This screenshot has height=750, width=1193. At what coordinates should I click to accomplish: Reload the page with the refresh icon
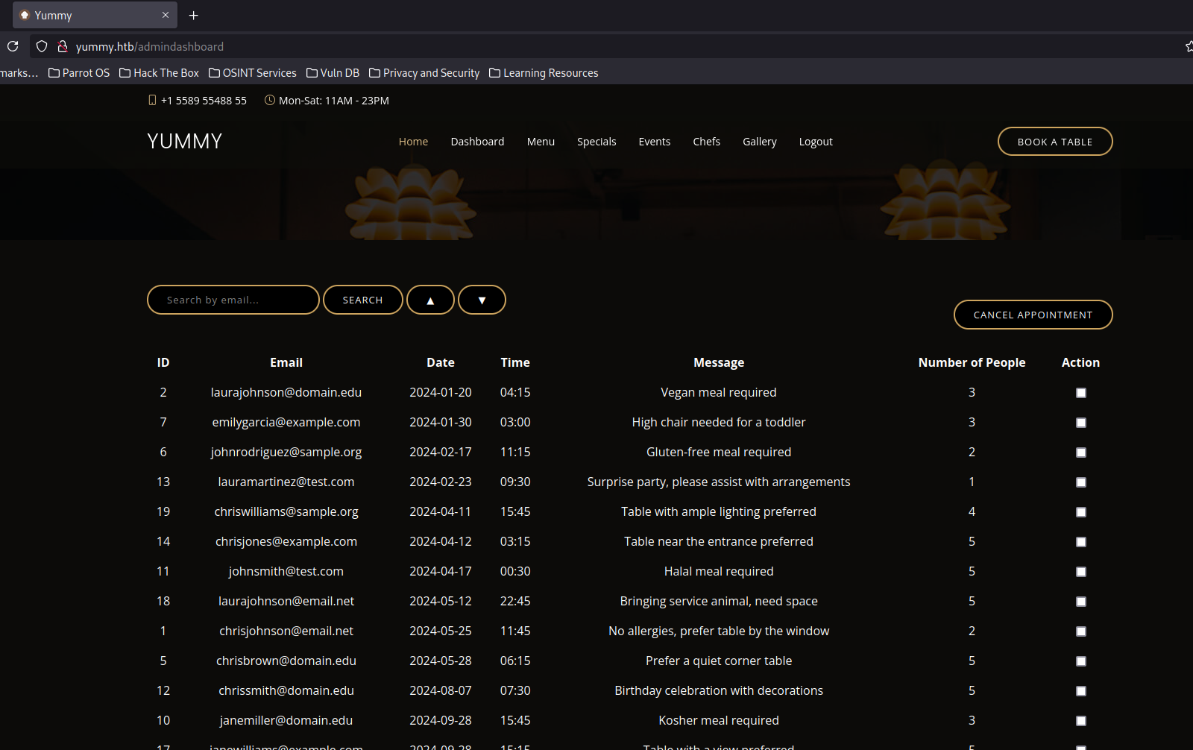(x=13, y=46)
